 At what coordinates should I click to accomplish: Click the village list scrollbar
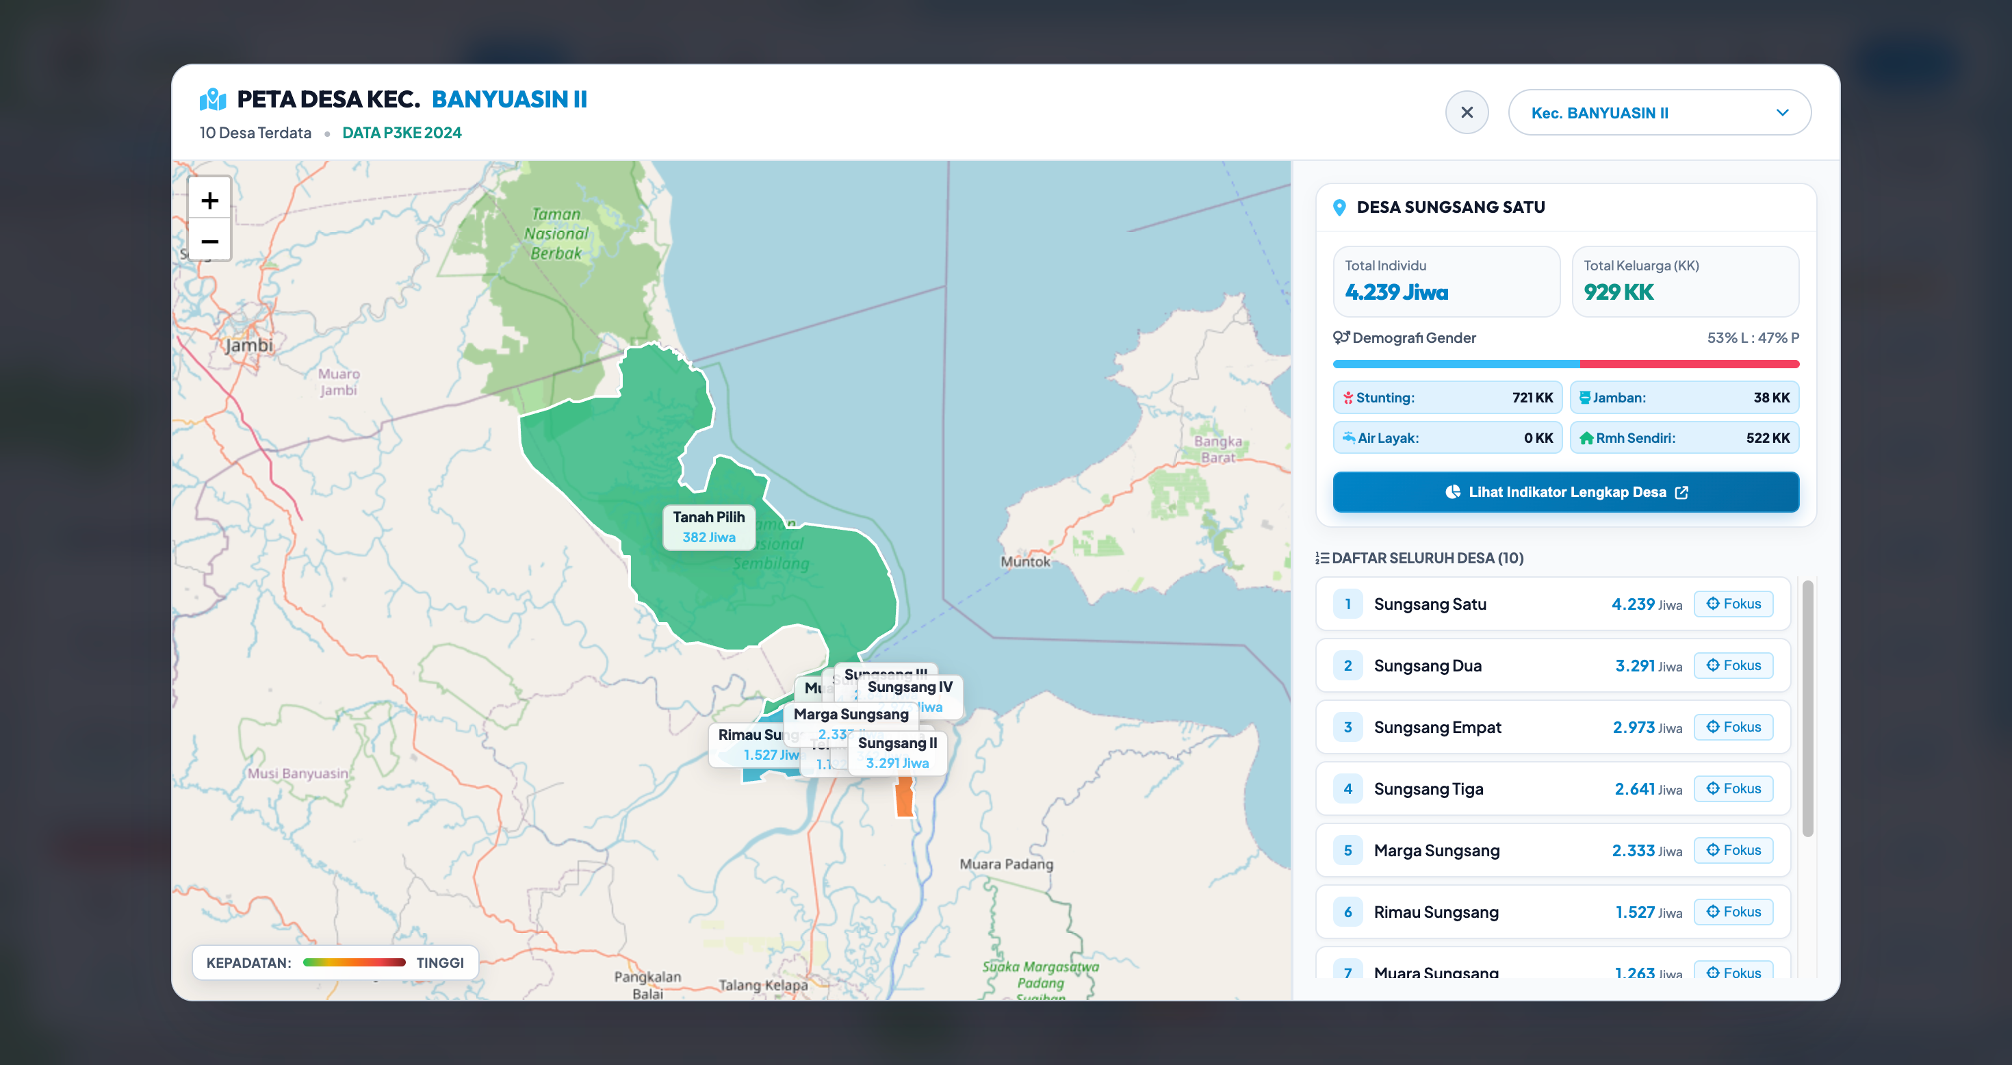coord(1807,708)
